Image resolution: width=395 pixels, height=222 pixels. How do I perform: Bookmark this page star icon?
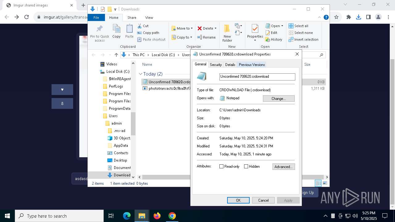click(336, 17)
